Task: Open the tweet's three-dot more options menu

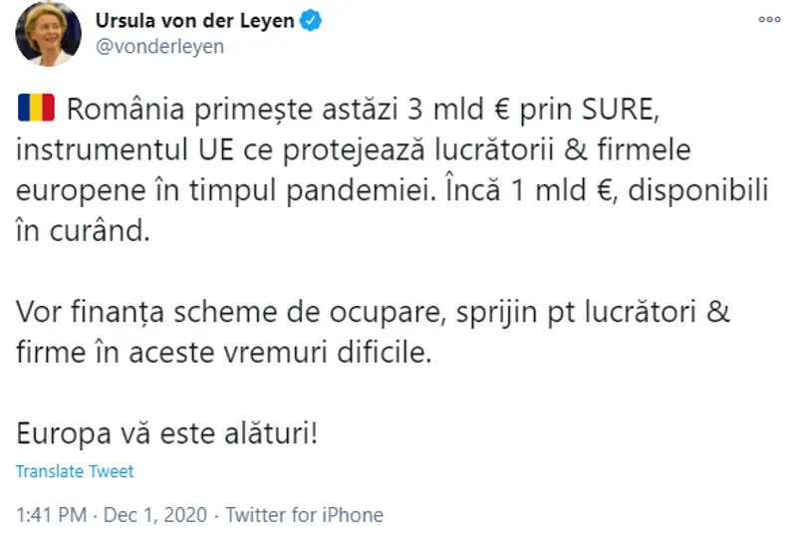Action: (x=769, y=19)
